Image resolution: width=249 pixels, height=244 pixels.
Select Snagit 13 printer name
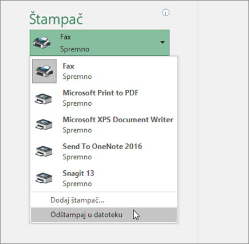coord(78,173)
